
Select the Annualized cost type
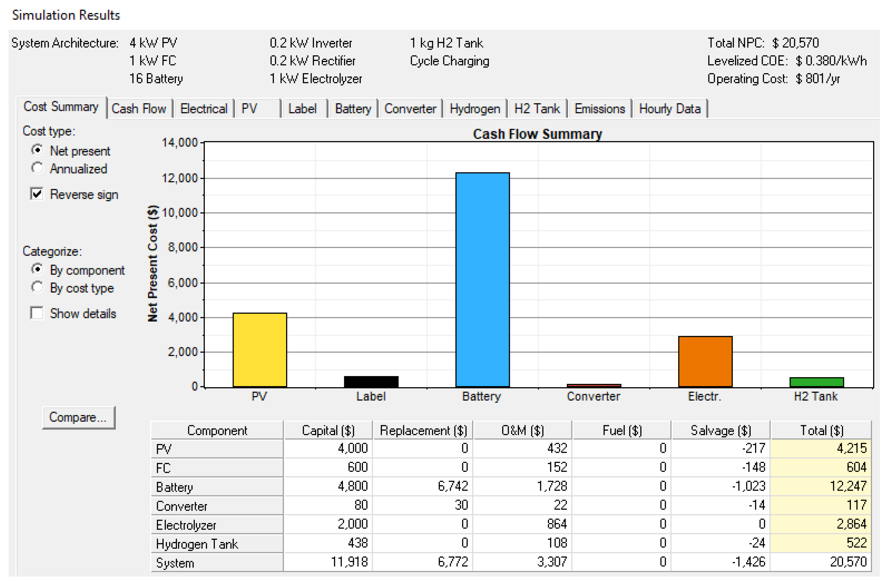tap(37, 169)
